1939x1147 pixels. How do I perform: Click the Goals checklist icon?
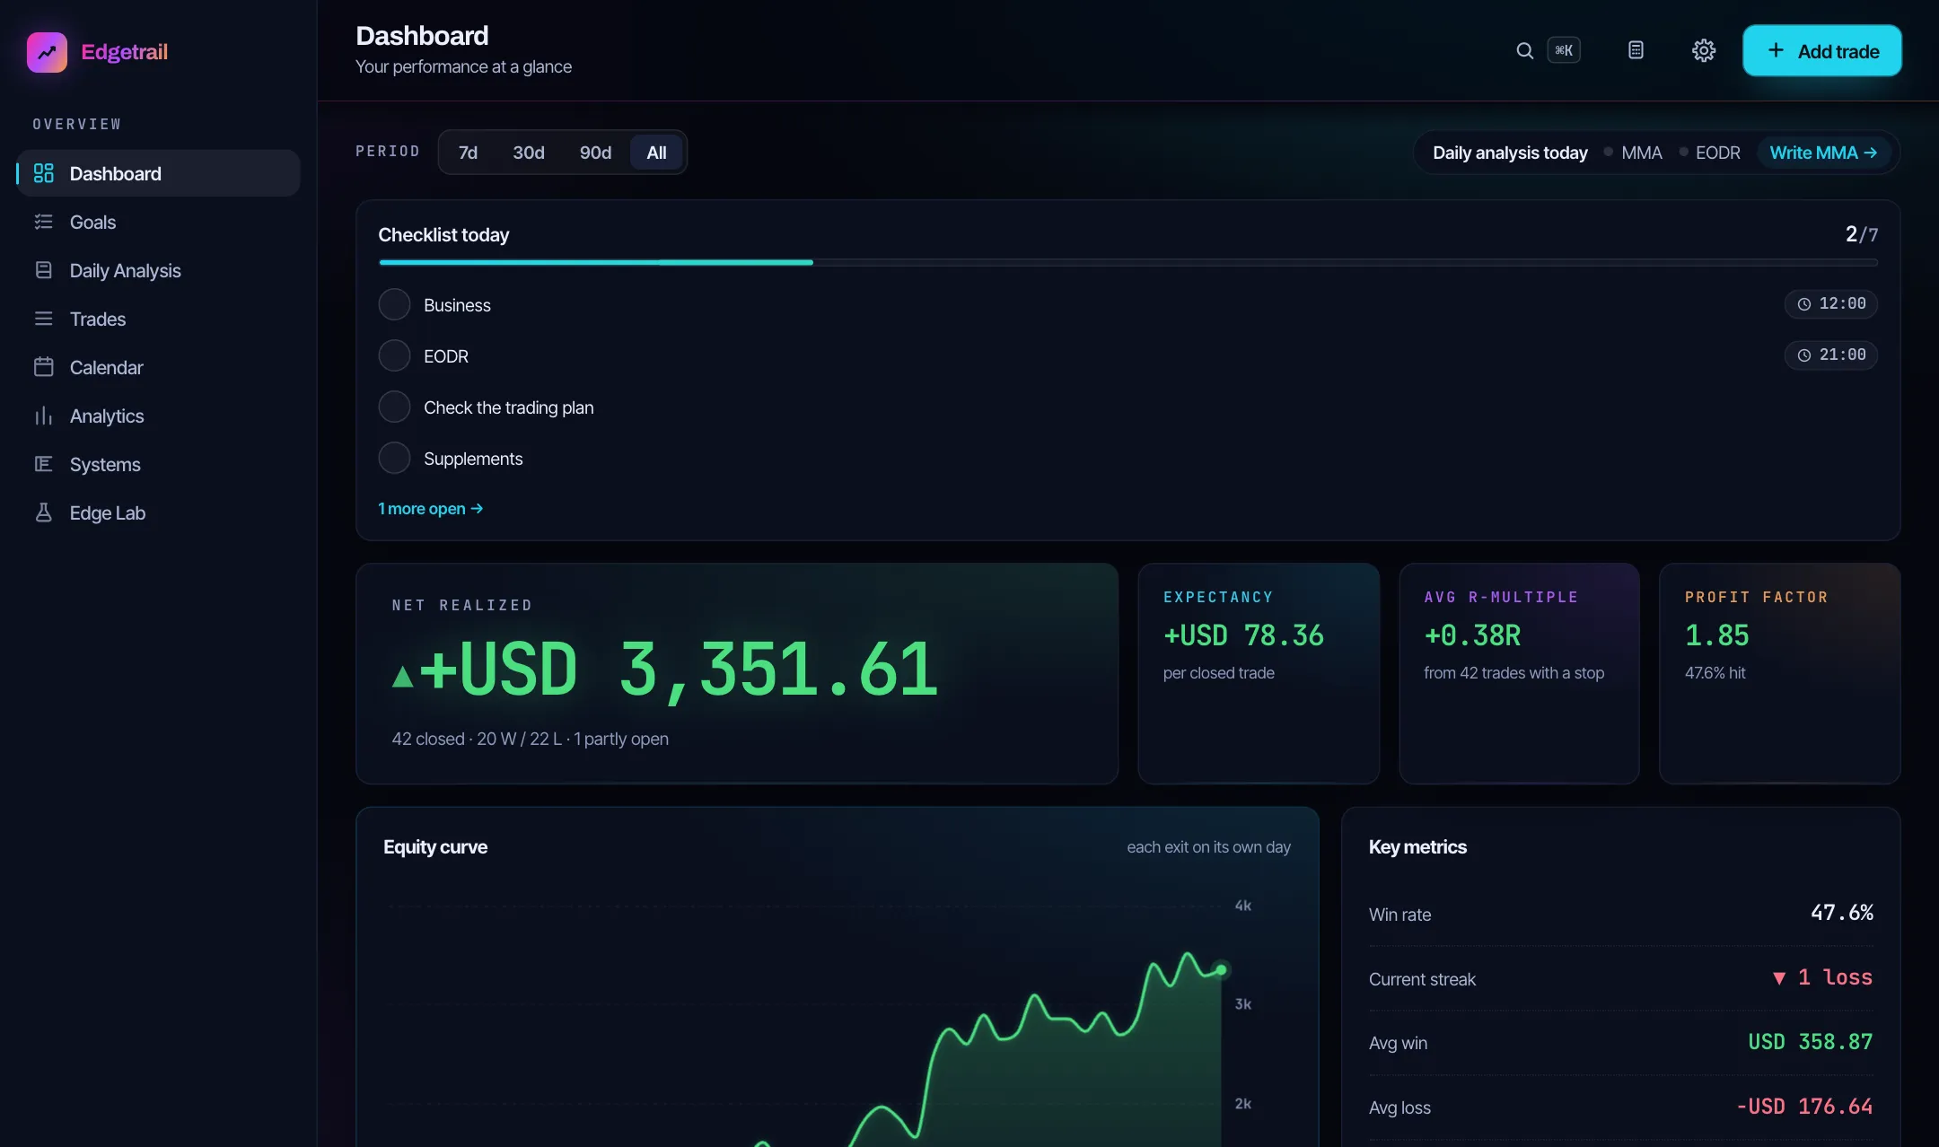(43, 222)
